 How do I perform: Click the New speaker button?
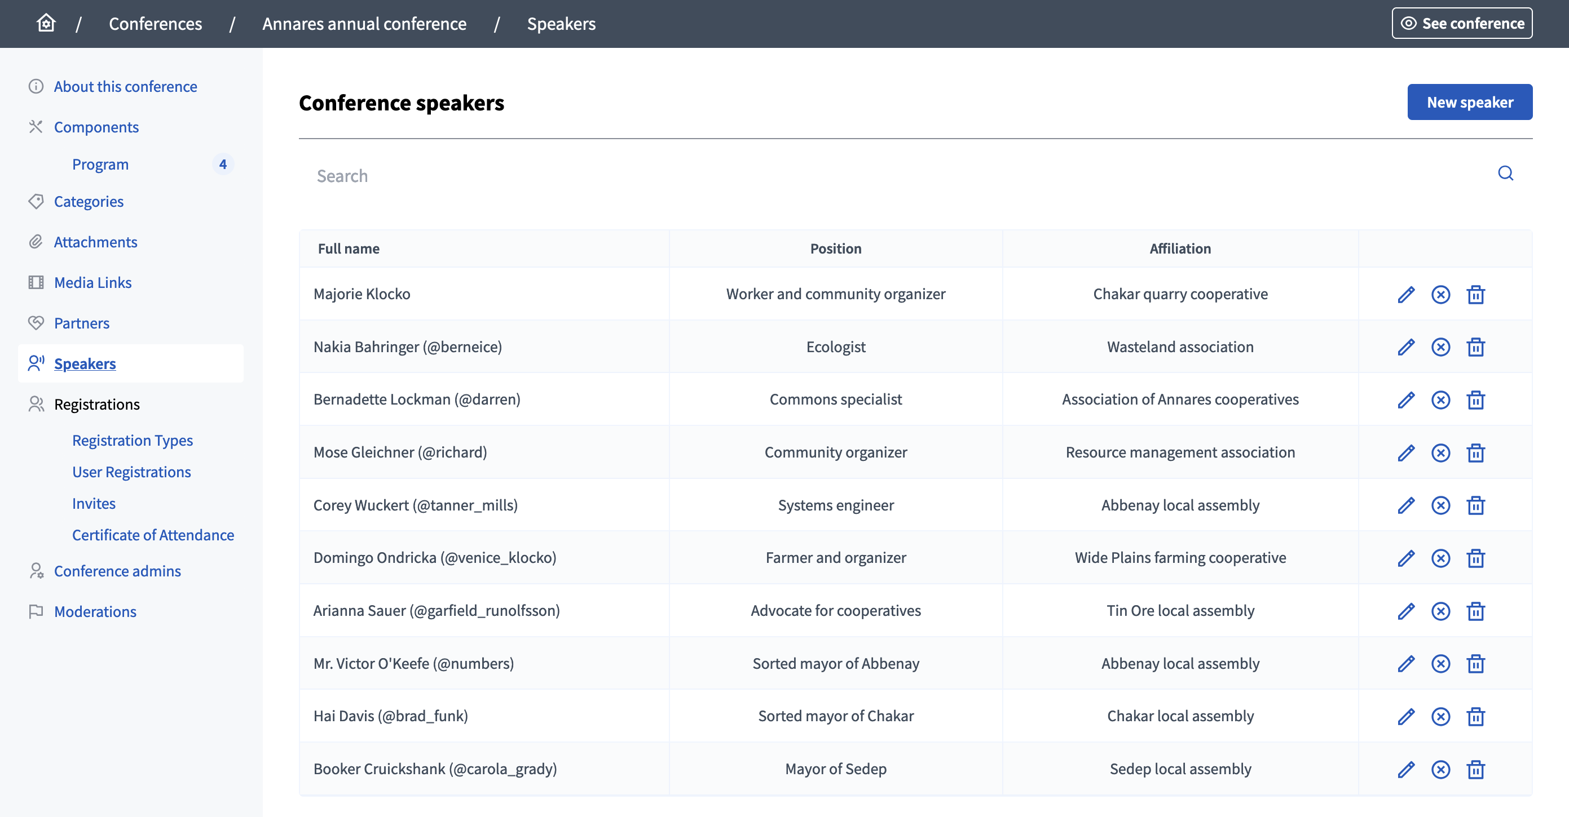pyautogui.click(x=1469, y=102)
